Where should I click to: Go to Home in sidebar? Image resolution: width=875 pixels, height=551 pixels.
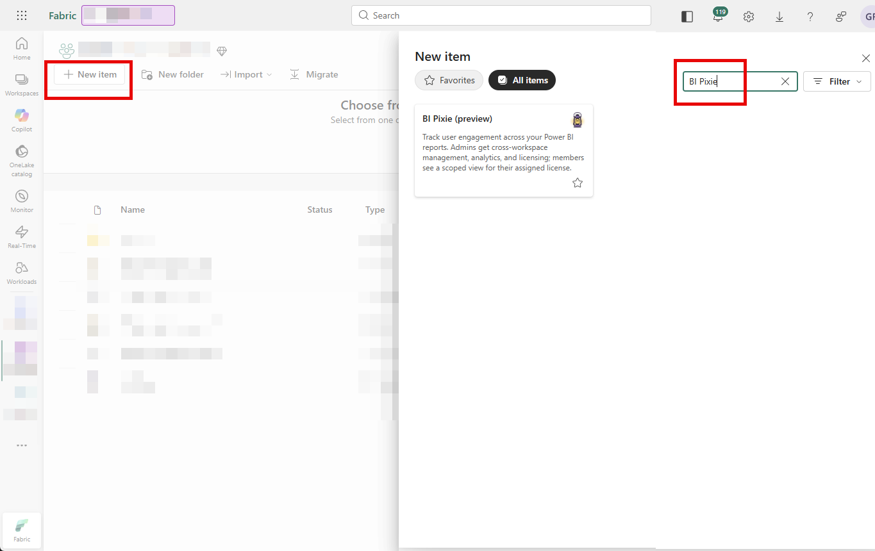pyautogui.click(x=22, y=49)
